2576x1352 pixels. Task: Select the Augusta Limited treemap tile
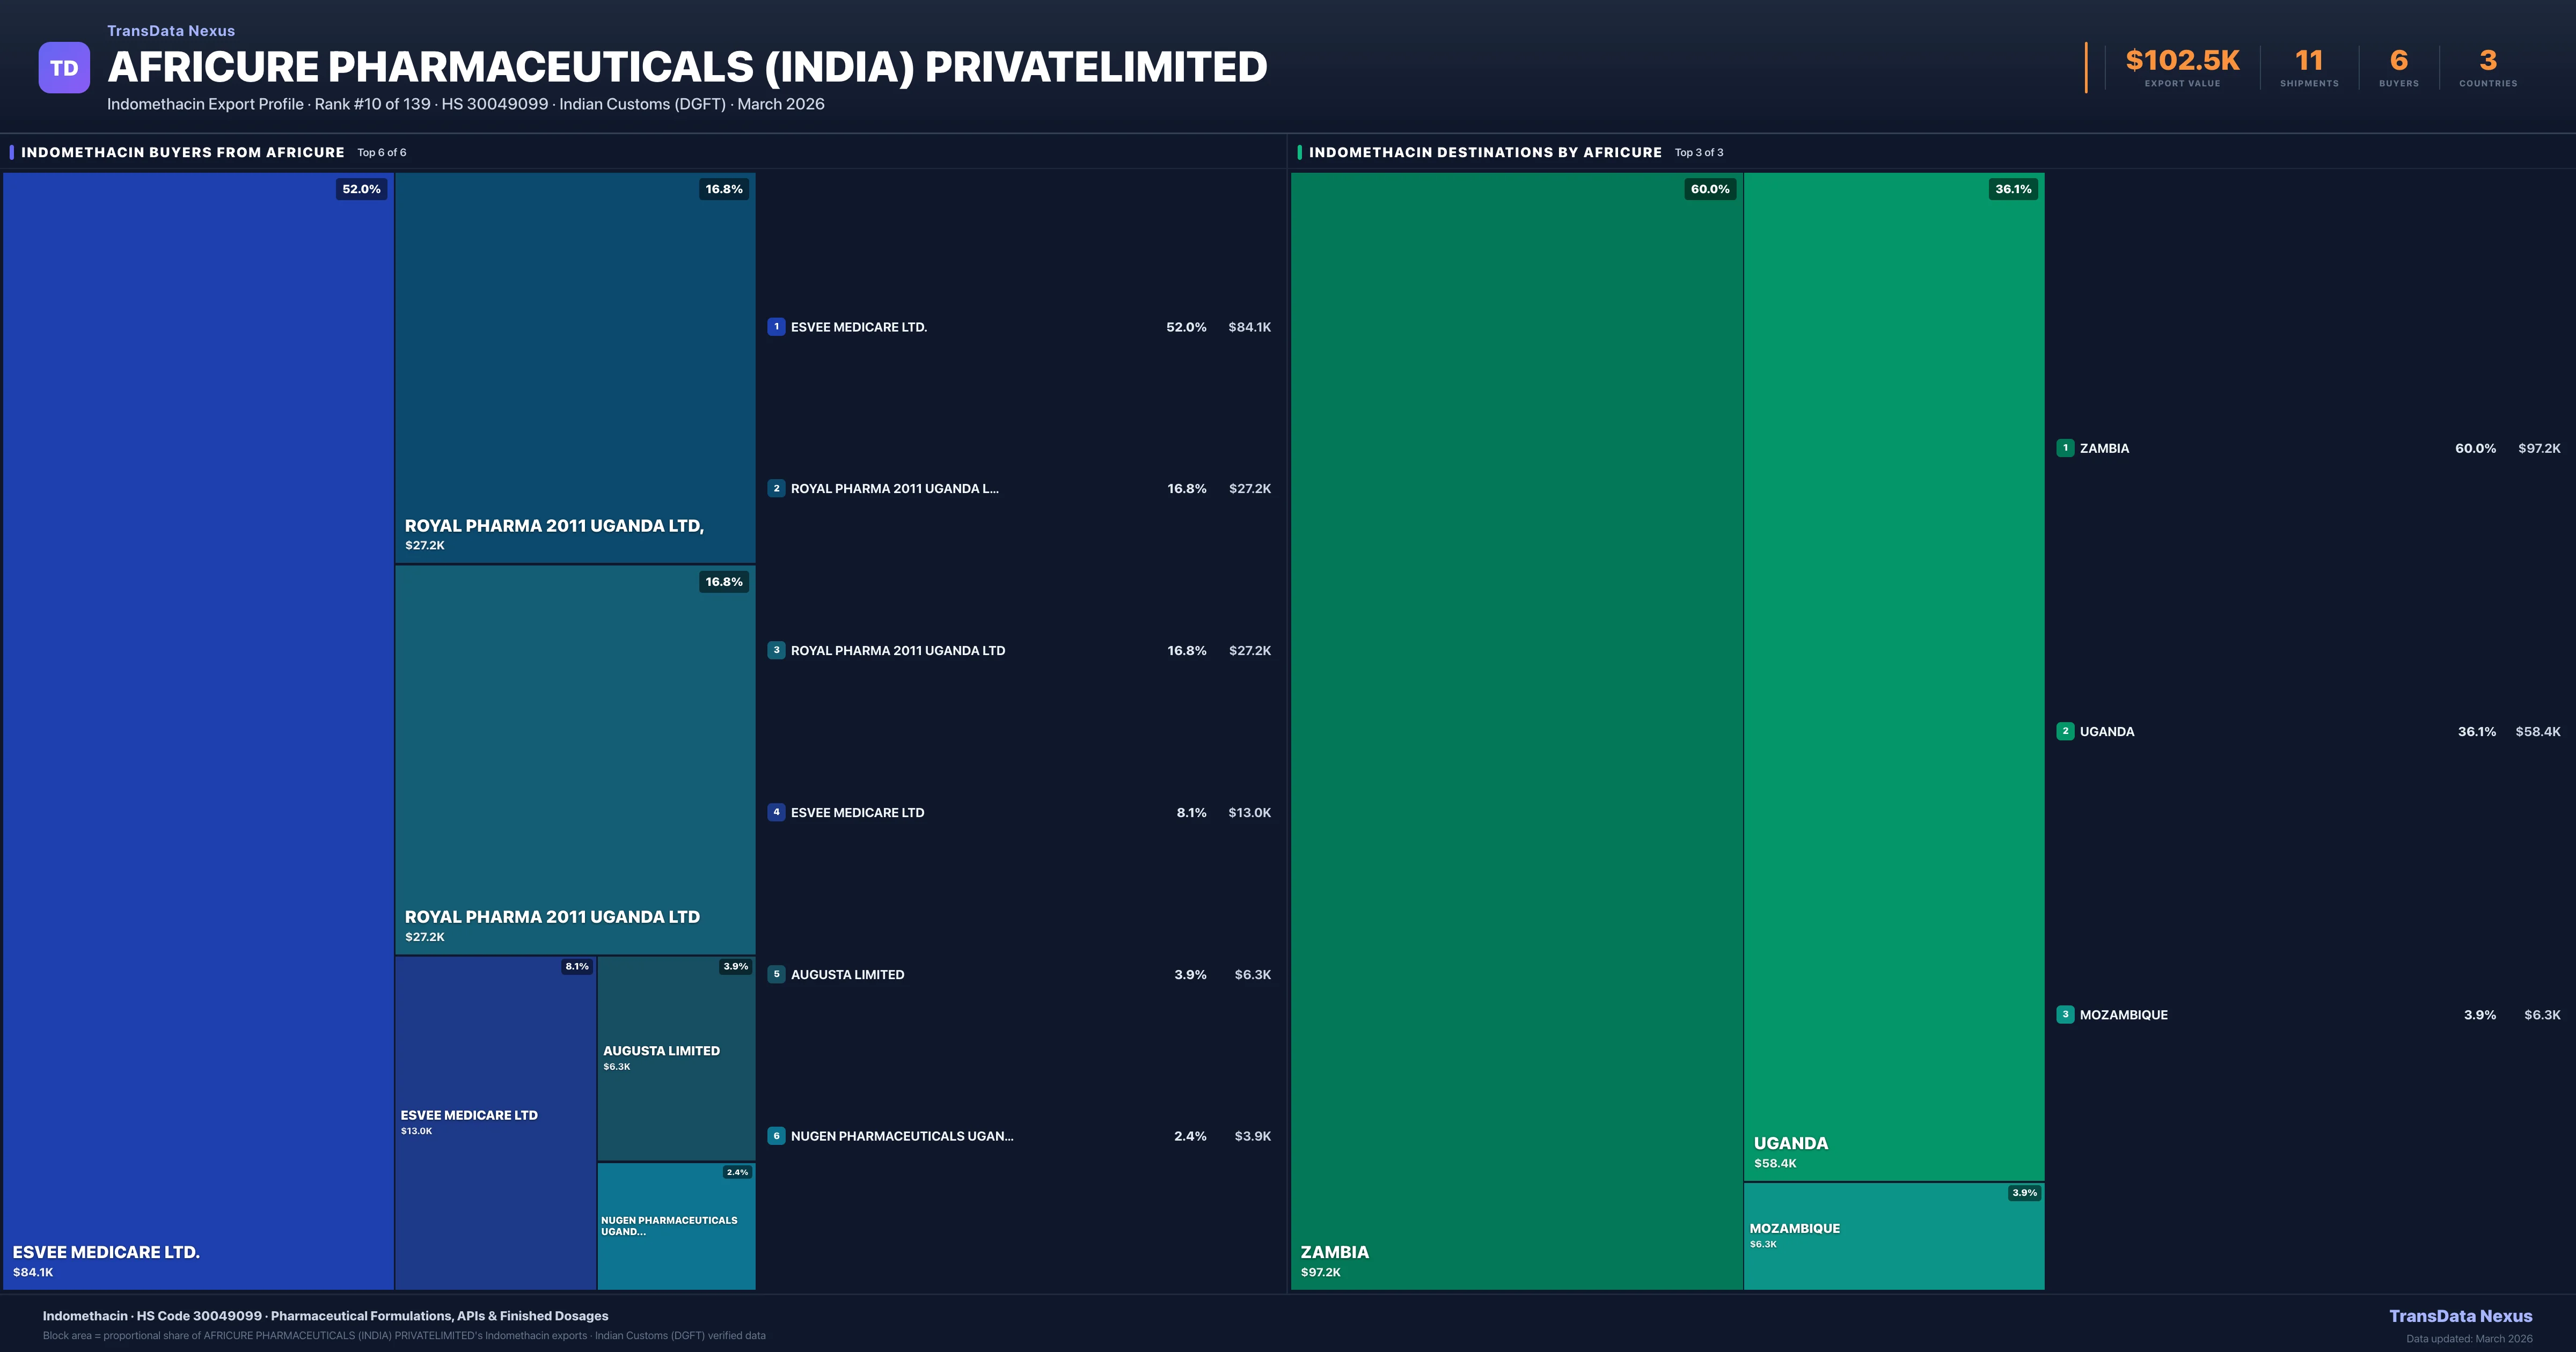click(x=676, y=1058)
